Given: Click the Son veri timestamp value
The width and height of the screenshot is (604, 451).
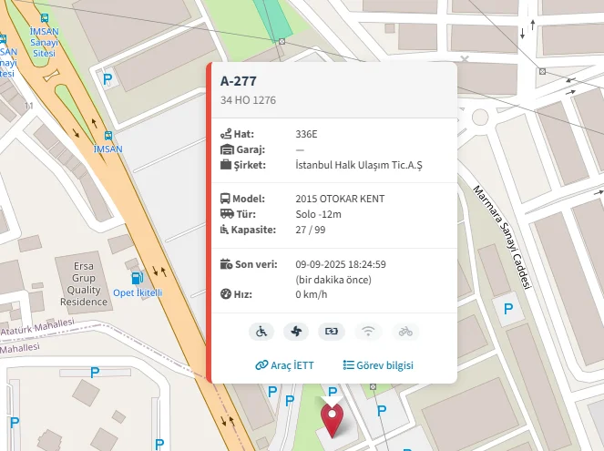Looking at the screenshot, I should pos(341,264).
